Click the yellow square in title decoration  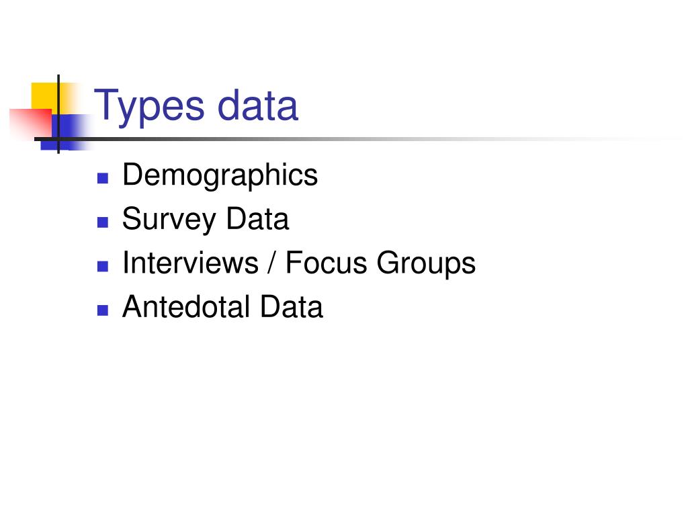point(44,95)
